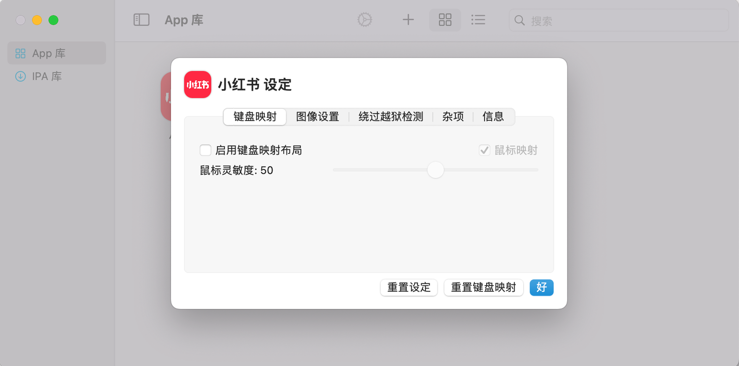Click the green zoom window button
The image size is (739, 366).
[53, 20]
